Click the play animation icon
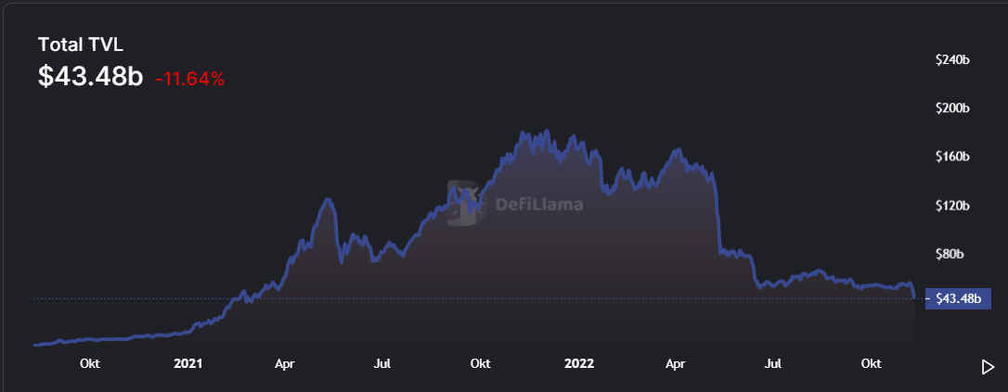The width and height of the screenshot is (1008, 392). [988, 367]
